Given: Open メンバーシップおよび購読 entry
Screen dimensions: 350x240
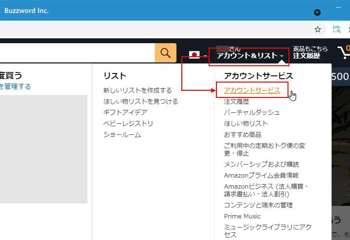Looking at the screenshot, I should [262, 164].
